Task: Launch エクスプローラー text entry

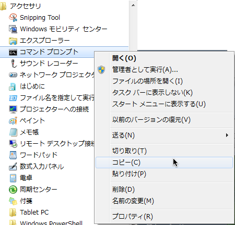Action: (45, 41)
